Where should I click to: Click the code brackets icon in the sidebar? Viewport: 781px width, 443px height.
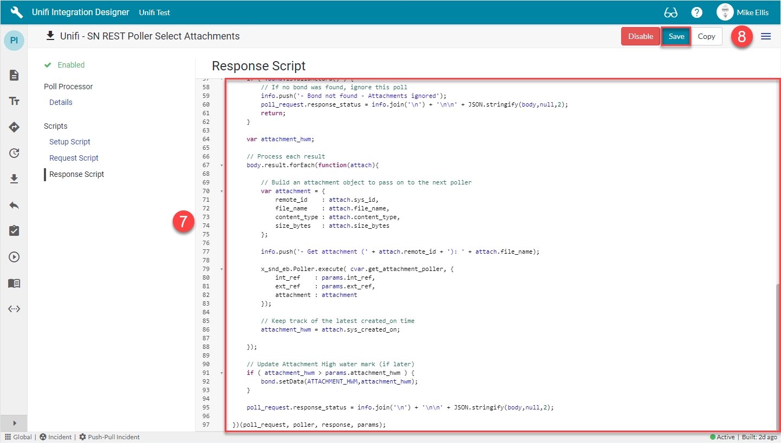click(x=14, y=309)
